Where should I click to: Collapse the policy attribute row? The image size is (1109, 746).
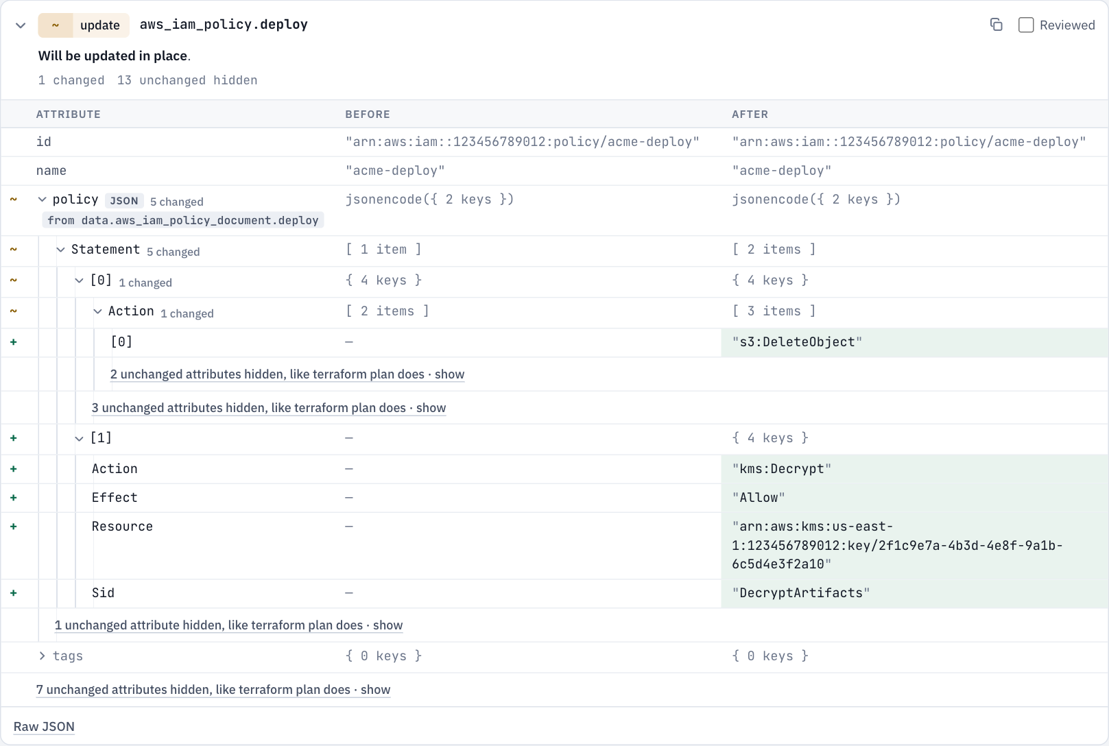click(43, 200)
